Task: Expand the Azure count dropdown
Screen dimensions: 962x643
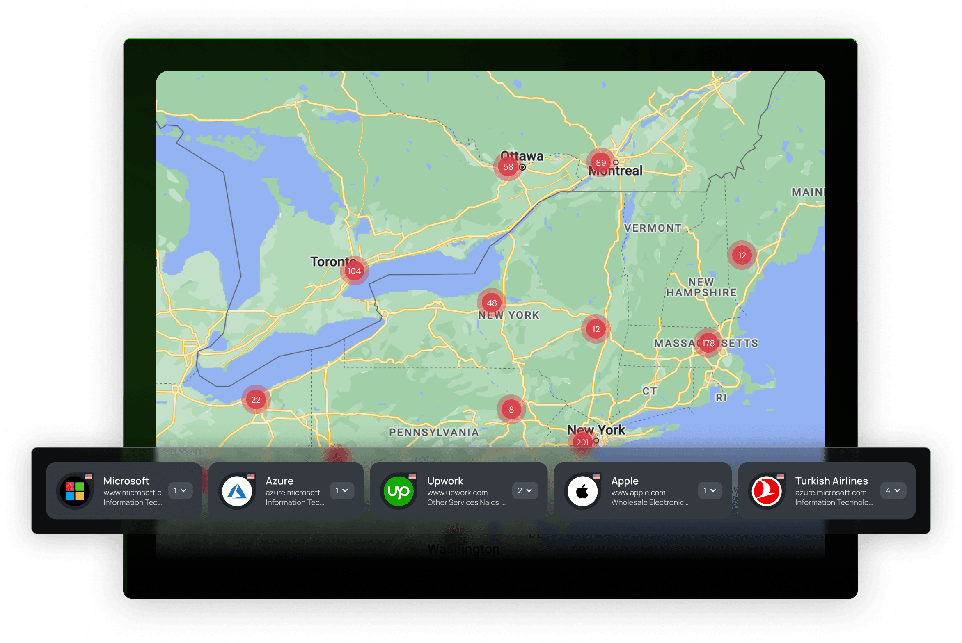Action: coord(342,490)
